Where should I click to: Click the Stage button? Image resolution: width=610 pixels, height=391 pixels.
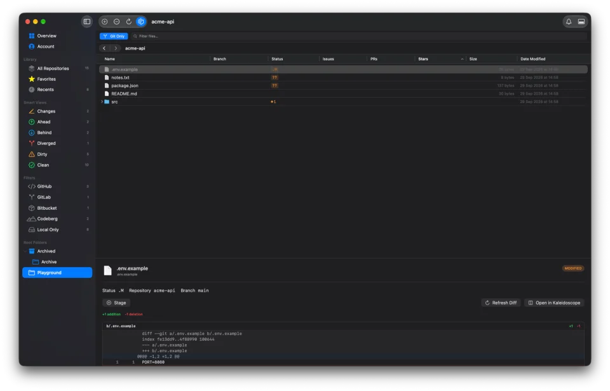[x=116, y=303]
